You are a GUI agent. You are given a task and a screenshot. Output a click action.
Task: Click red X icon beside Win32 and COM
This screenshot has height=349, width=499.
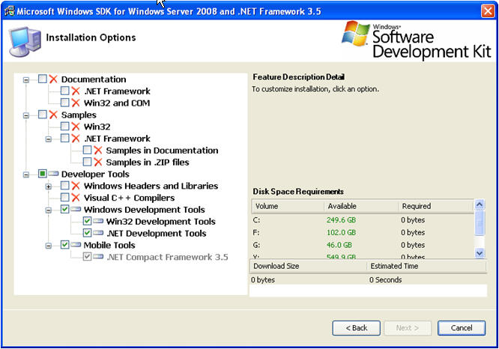tap(76, 103)
